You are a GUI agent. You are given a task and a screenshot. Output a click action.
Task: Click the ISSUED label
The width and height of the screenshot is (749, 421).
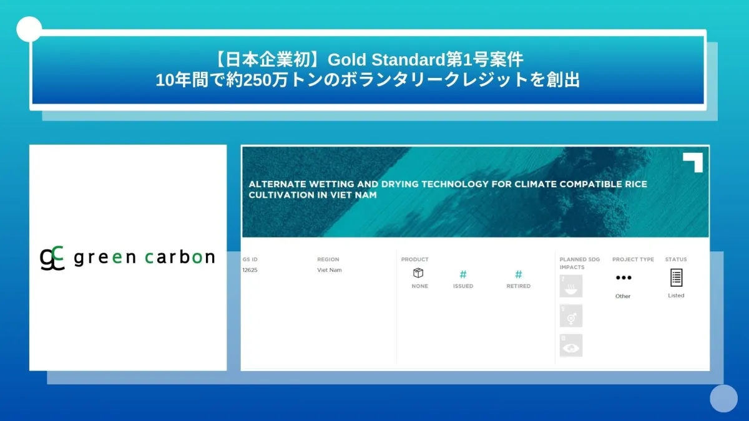[463, 286]
